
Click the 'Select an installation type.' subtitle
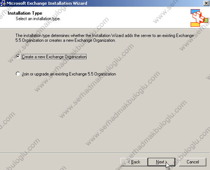pos(38,19)
